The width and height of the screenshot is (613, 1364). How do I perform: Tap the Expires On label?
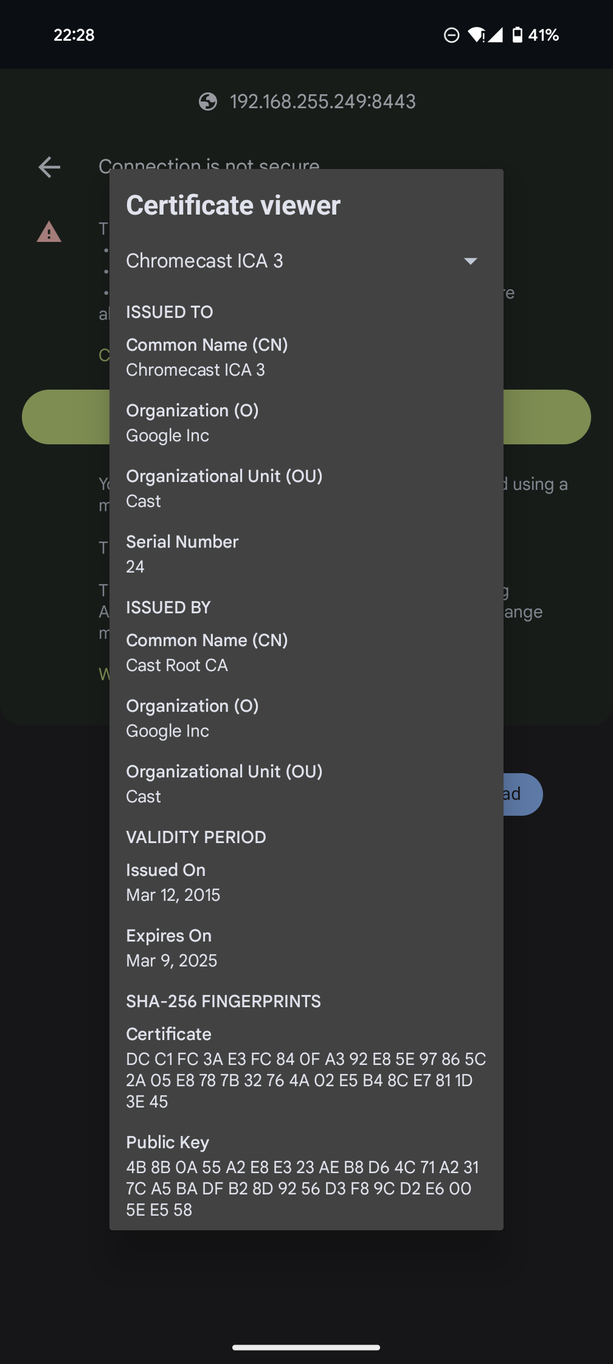coord(168,935)
